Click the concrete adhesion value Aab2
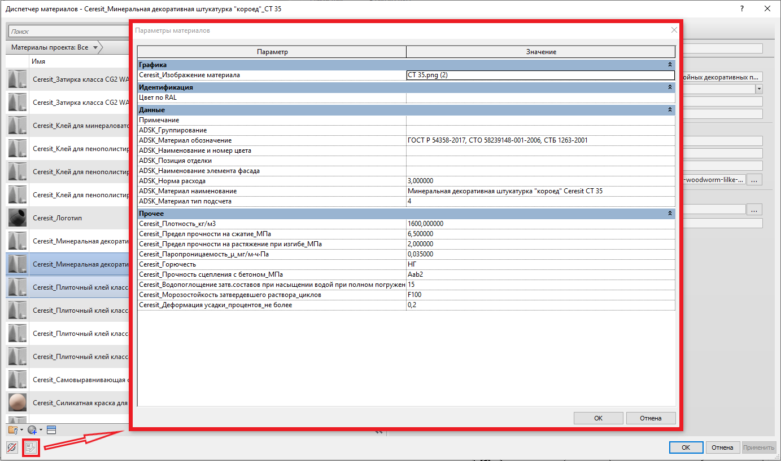781x461 pixels. pos(540,274)
